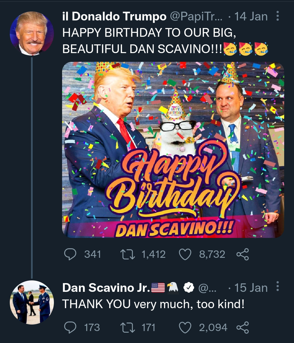294x343 pixels.
Task: Like the reply with 2,094 likes
Action: tap(185, 327)
